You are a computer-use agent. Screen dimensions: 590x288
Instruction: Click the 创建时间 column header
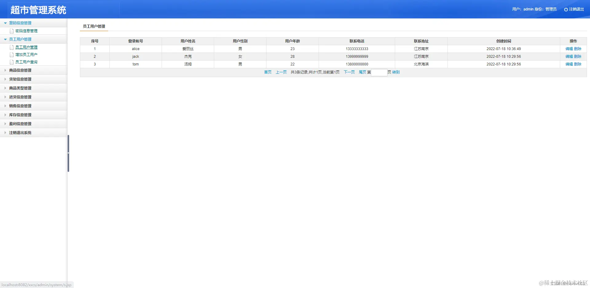504,41
